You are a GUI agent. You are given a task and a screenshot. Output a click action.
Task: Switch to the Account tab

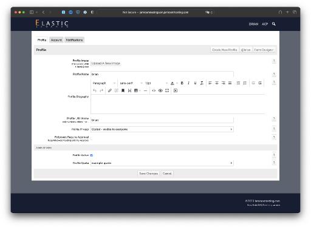(x=56, y=40)
